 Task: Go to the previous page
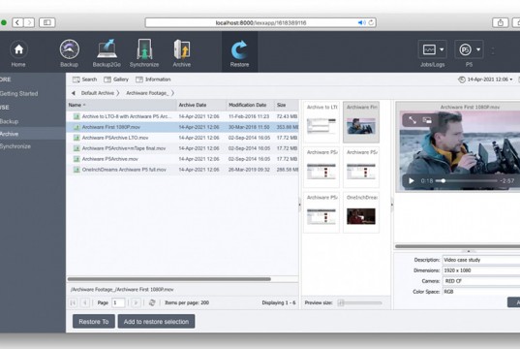(85, 302)
